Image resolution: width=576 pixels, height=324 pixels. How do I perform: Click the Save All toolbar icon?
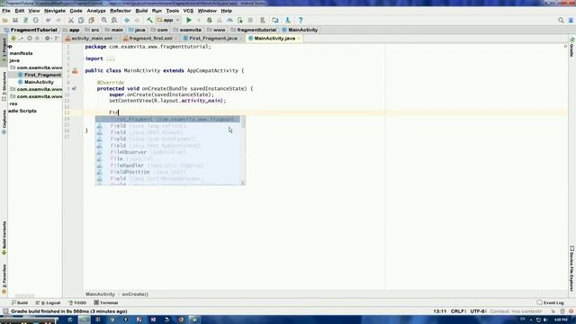[x=15, y=20]
